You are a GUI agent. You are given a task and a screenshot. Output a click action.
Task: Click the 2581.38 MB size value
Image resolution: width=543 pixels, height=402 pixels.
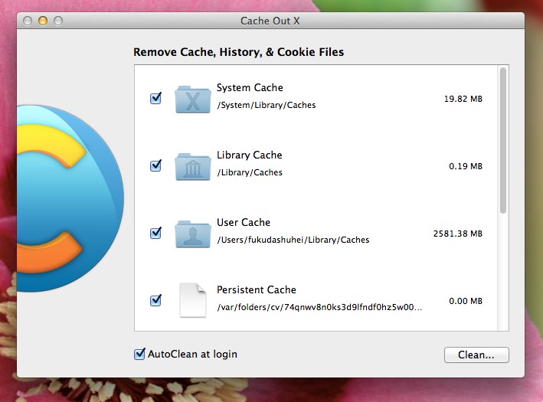[x=457, y=234]
